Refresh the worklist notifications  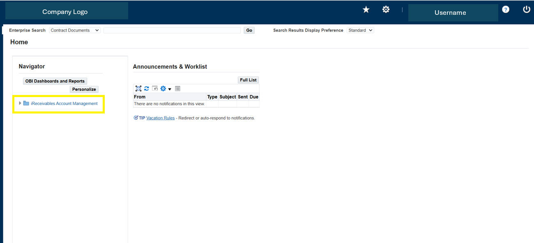pyautogui.click(x=146, y=89)
